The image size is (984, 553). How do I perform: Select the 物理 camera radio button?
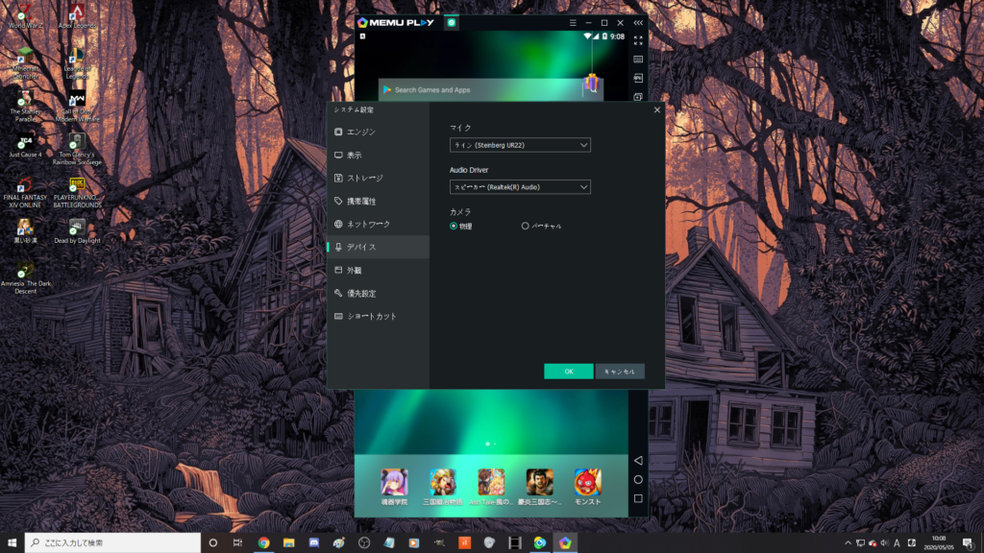pyautogui.click(x=454, y=226)
